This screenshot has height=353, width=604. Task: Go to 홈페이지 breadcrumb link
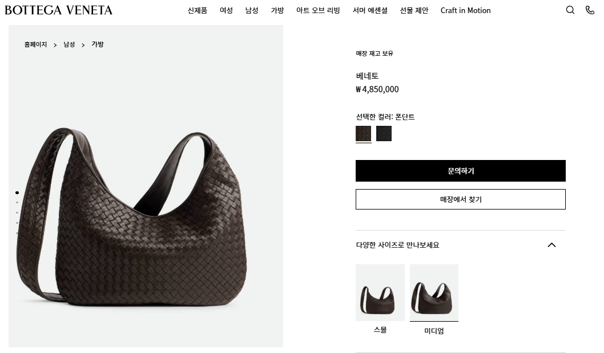[x=35, y=44]
